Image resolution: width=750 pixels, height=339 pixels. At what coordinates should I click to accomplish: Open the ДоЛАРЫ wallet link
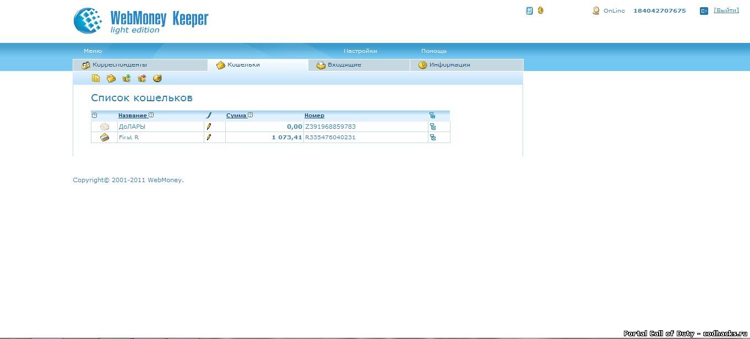pyautogui.click(x=132, y=127)
